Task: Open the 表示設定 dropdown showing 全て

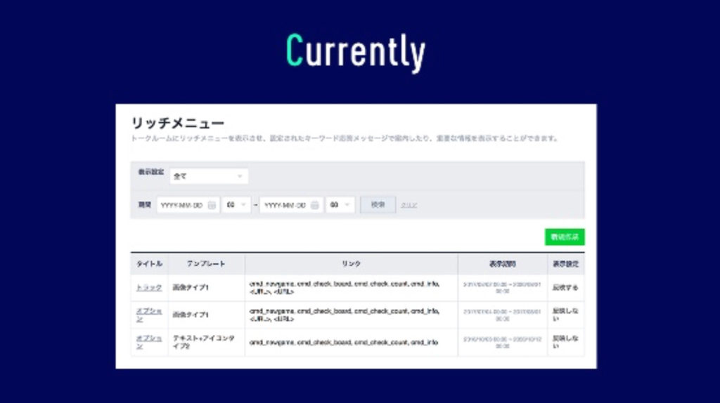Action: coord(209,176)
